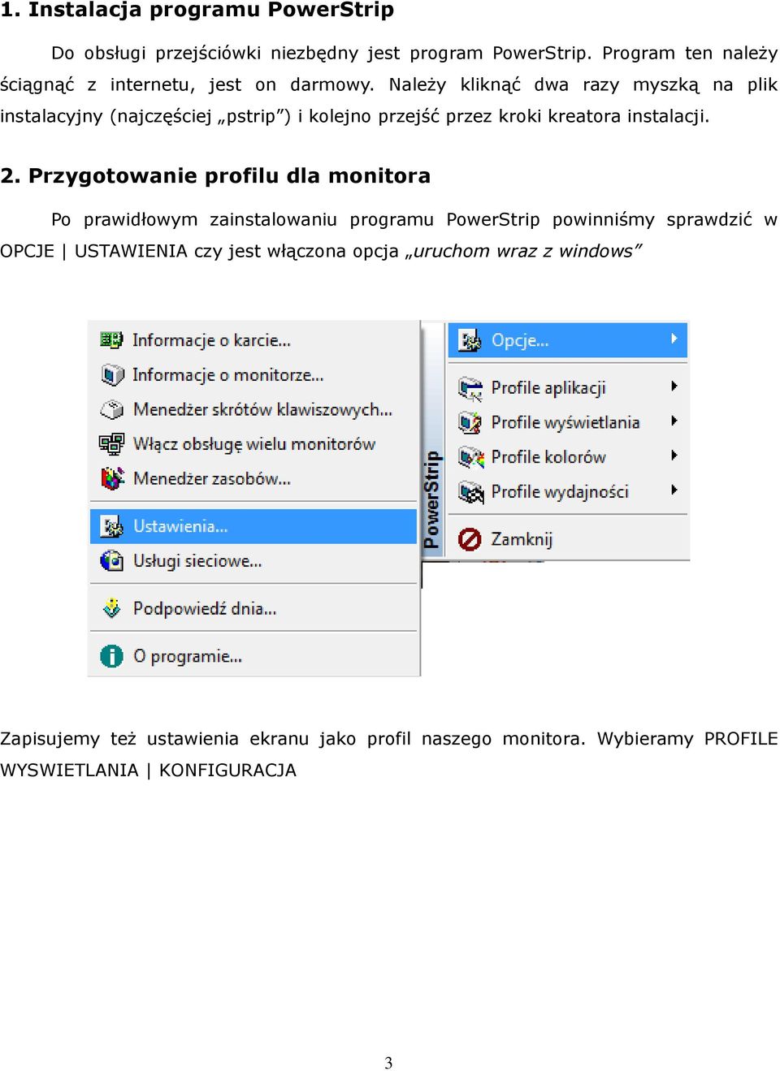
Task: Choose Profile wyświetlania menu label
Action: 565,422
